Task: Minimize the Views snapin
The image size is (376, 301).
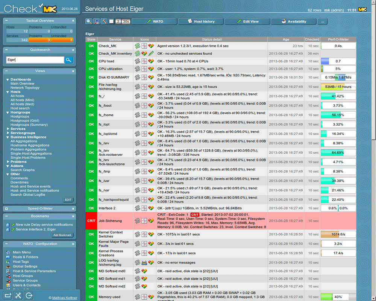Action: 6,71
